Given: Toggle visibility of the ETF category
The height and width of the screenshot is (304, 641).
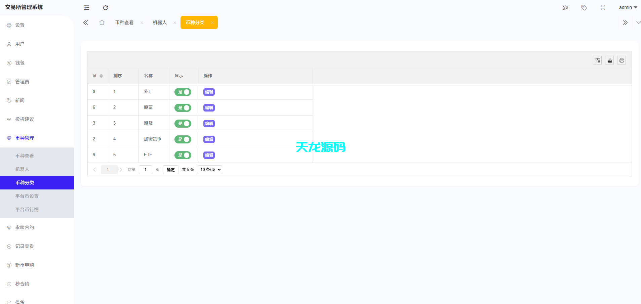Looking at the screenshot, I should [x=183, y=155].
